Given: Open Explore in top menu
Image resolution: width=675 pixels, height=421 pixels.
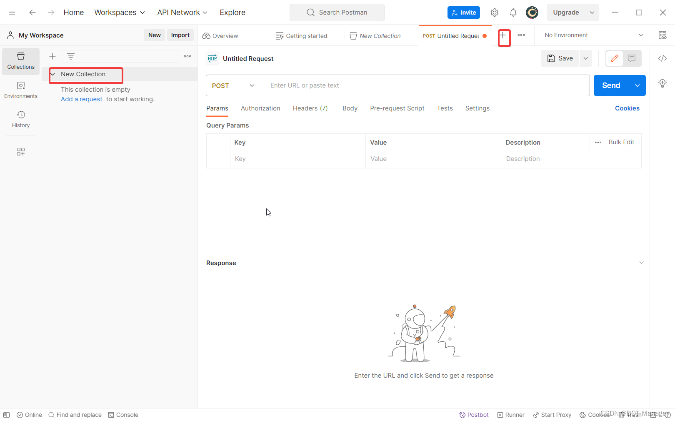Looking at the screenshot, I should (232, 13).
